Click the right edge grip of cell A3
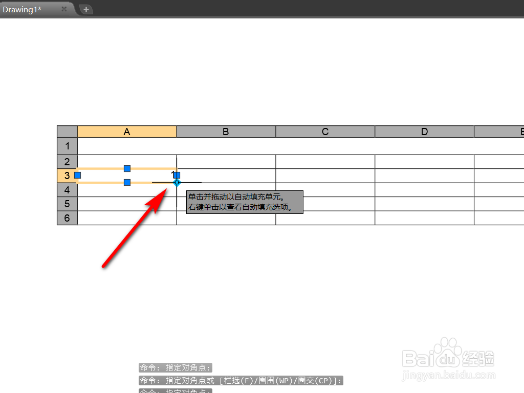The width and height of the screenshot is (524, 393). [177, 175]
